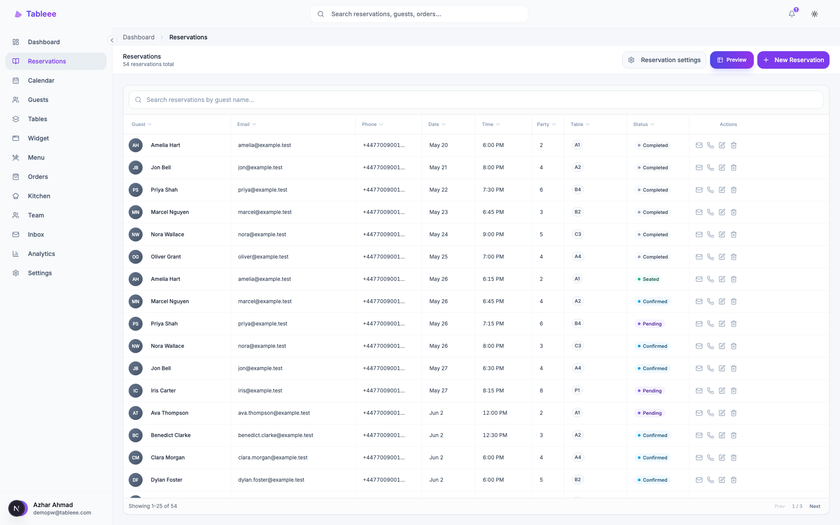
Task: Click Amelia Hart's AH avatar for May 20
Action: point(136,145)
